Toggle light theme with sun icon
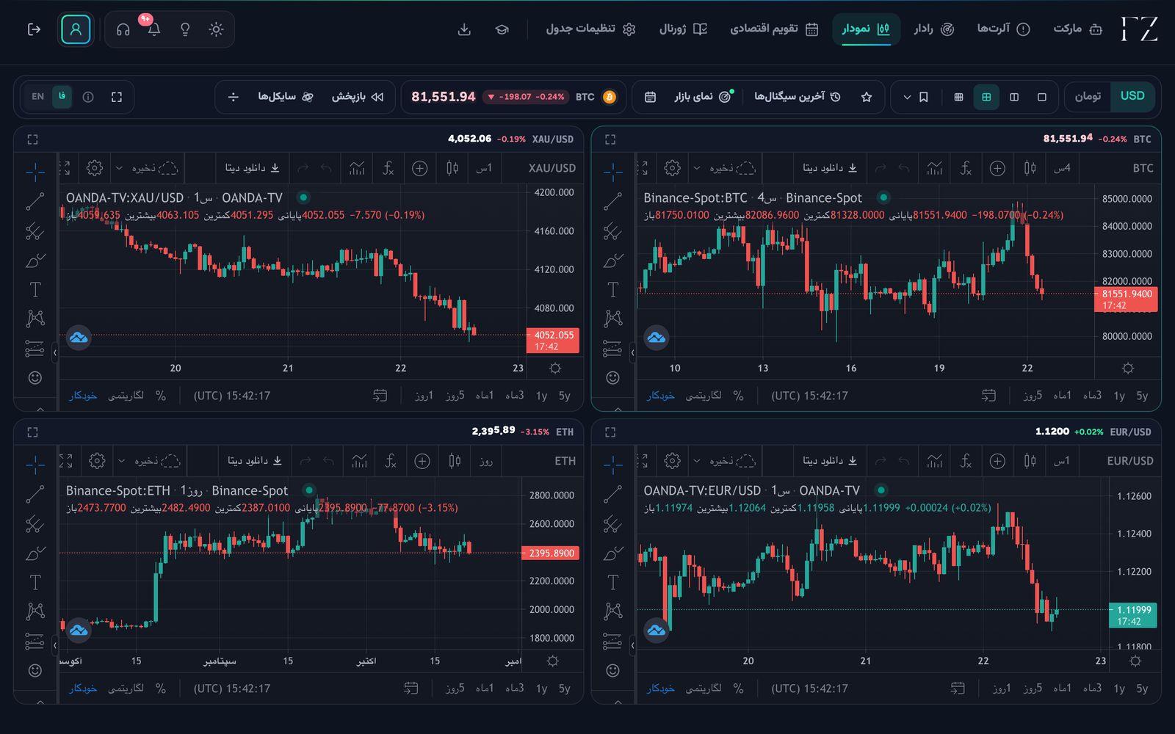 [x=216, y=29]
